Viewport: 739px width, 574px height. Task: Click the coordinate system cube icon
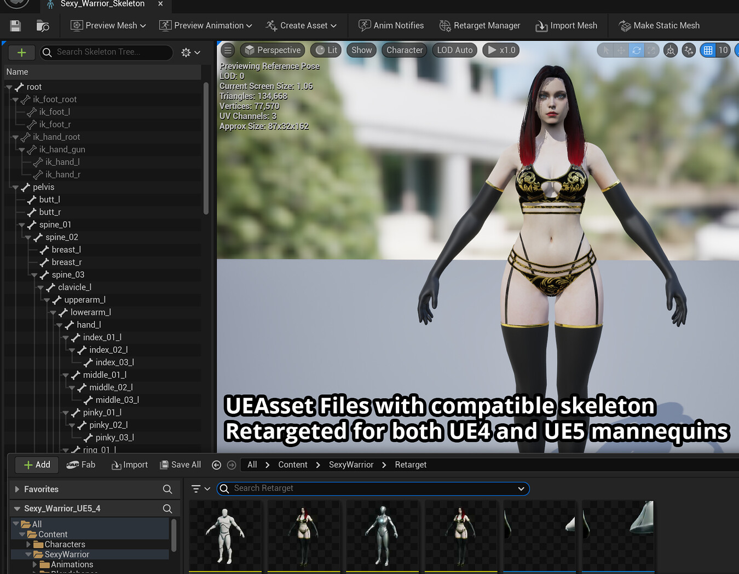coord(671,50)
